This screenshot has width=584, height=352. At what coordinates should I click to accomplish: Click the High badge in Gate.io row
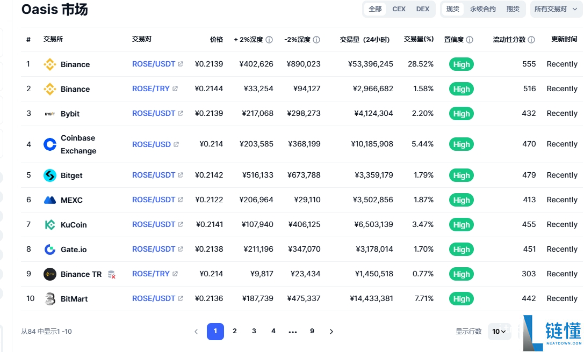coord(462,250)
